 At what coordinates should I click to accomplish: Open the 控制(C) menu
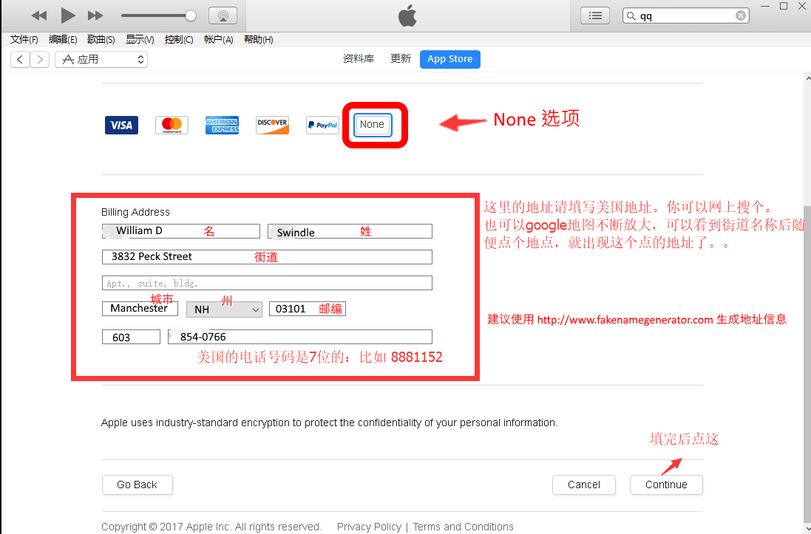pyautogui.click(x=178, y=40)
